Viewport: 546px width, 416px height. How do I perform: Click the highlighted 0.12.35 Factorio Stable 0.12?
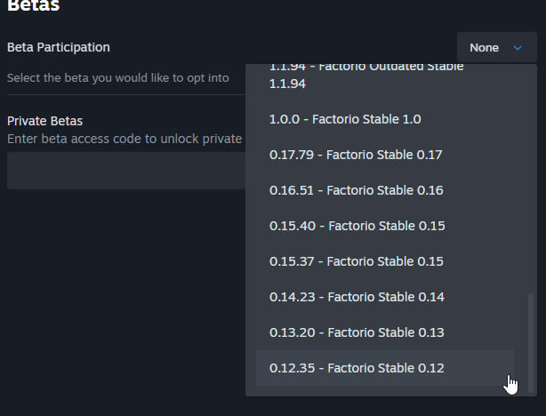coord(357,368)
